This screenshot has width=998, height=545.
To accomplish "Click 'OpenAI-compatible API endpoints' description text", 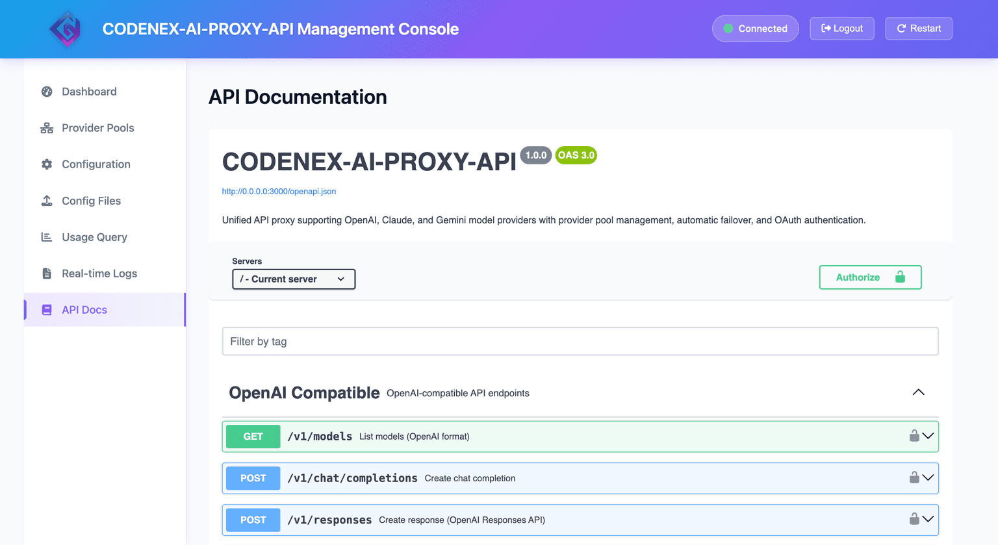I will pyautogui.click(x=458, y=393).
